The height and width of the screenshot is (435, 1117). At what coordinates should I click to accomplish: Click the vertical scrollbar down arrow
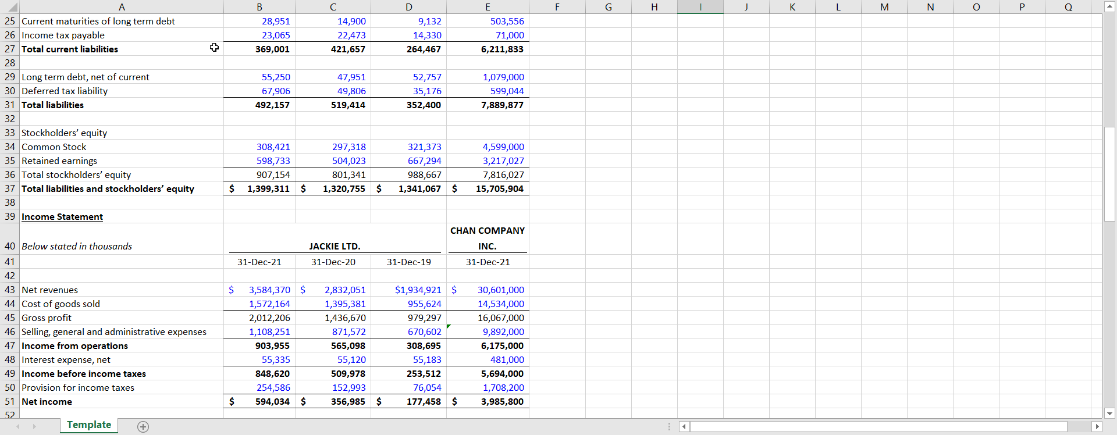click(x=1110, y=413)
